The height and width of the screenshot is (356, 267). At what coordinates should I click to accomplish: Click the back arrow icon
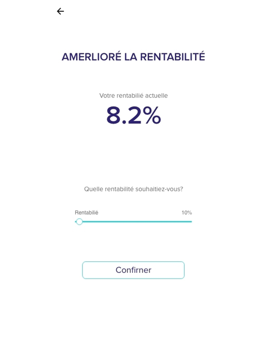(x=60, y=11)
